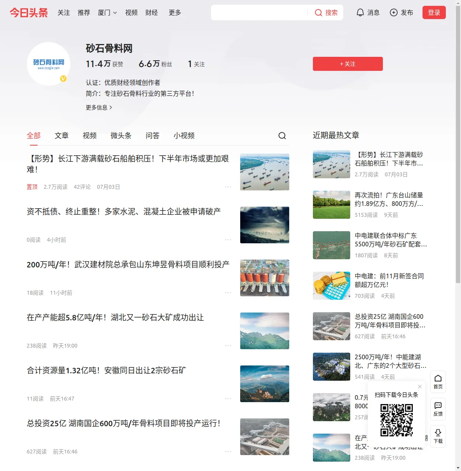
Task: Open sidebar hot article 中电建：前11月新签合同
Action: point(389,280)
